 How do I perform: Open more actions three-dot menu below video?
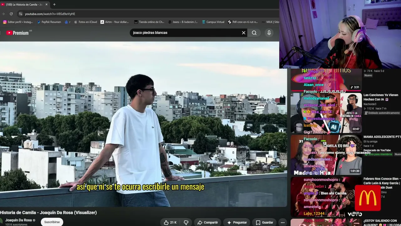(x=283, y=223)
